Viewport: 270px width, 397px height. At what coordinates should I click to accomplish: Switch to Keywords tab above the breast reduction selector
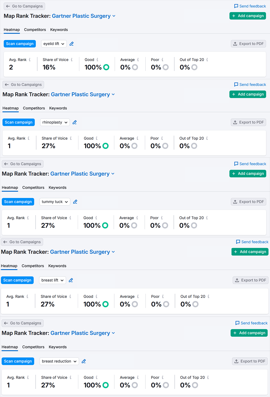58,347
